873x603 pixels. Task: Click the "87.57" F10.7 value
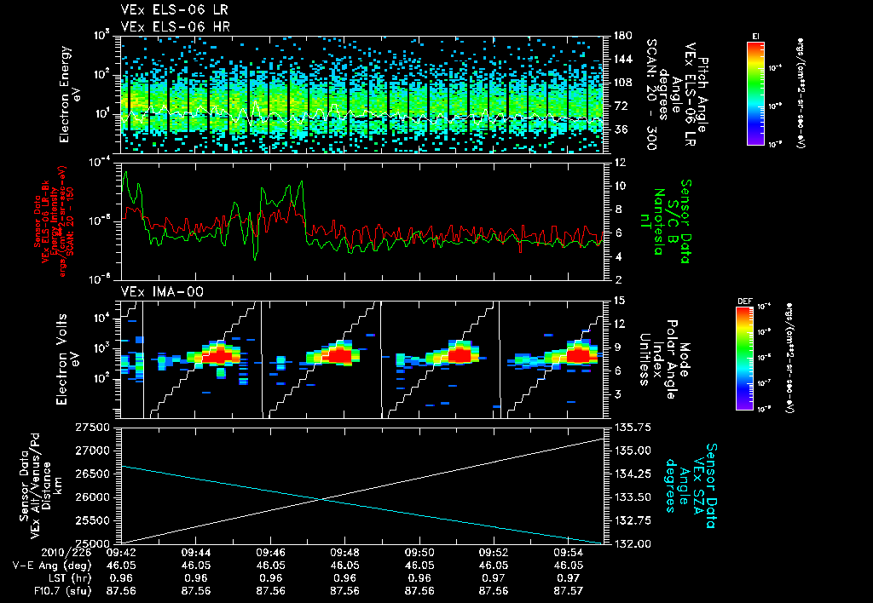[x=569, y=591]
